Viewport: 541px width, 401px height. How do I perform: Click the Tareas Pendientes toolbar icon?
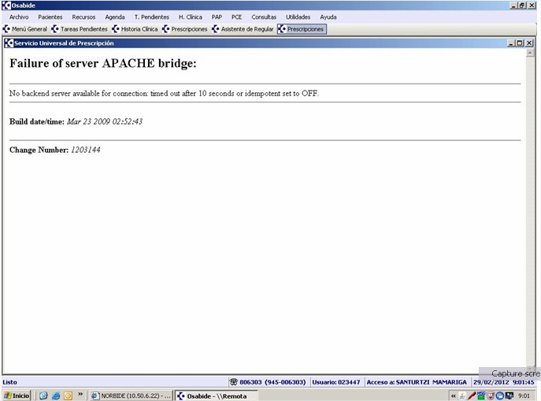tap(56, 29)
